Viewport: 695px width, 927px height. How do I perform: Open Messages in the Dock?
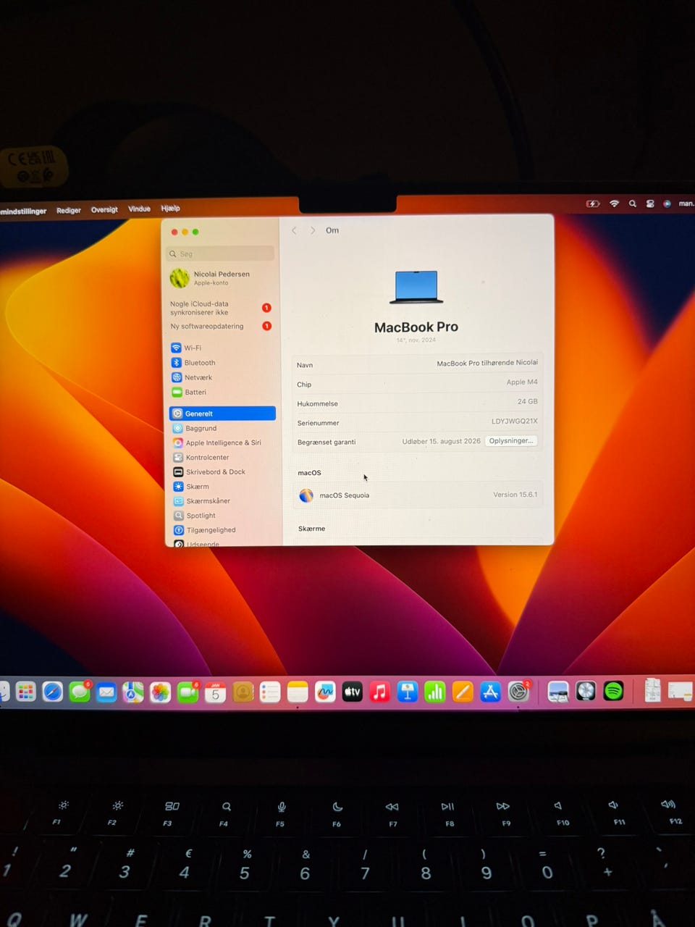(80, 692)
